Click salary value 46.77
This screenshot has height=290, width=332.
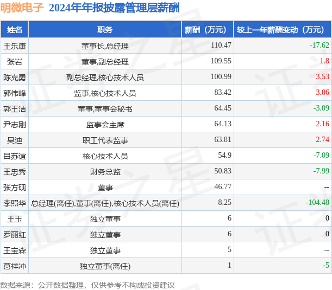click(223, 186)
